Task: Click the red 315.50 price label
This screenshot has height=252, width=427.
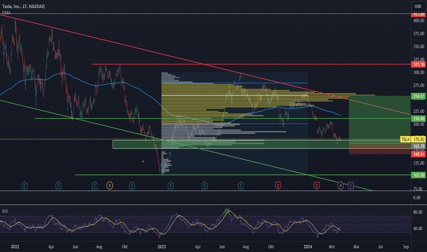Action: click(x=419, y=64)
